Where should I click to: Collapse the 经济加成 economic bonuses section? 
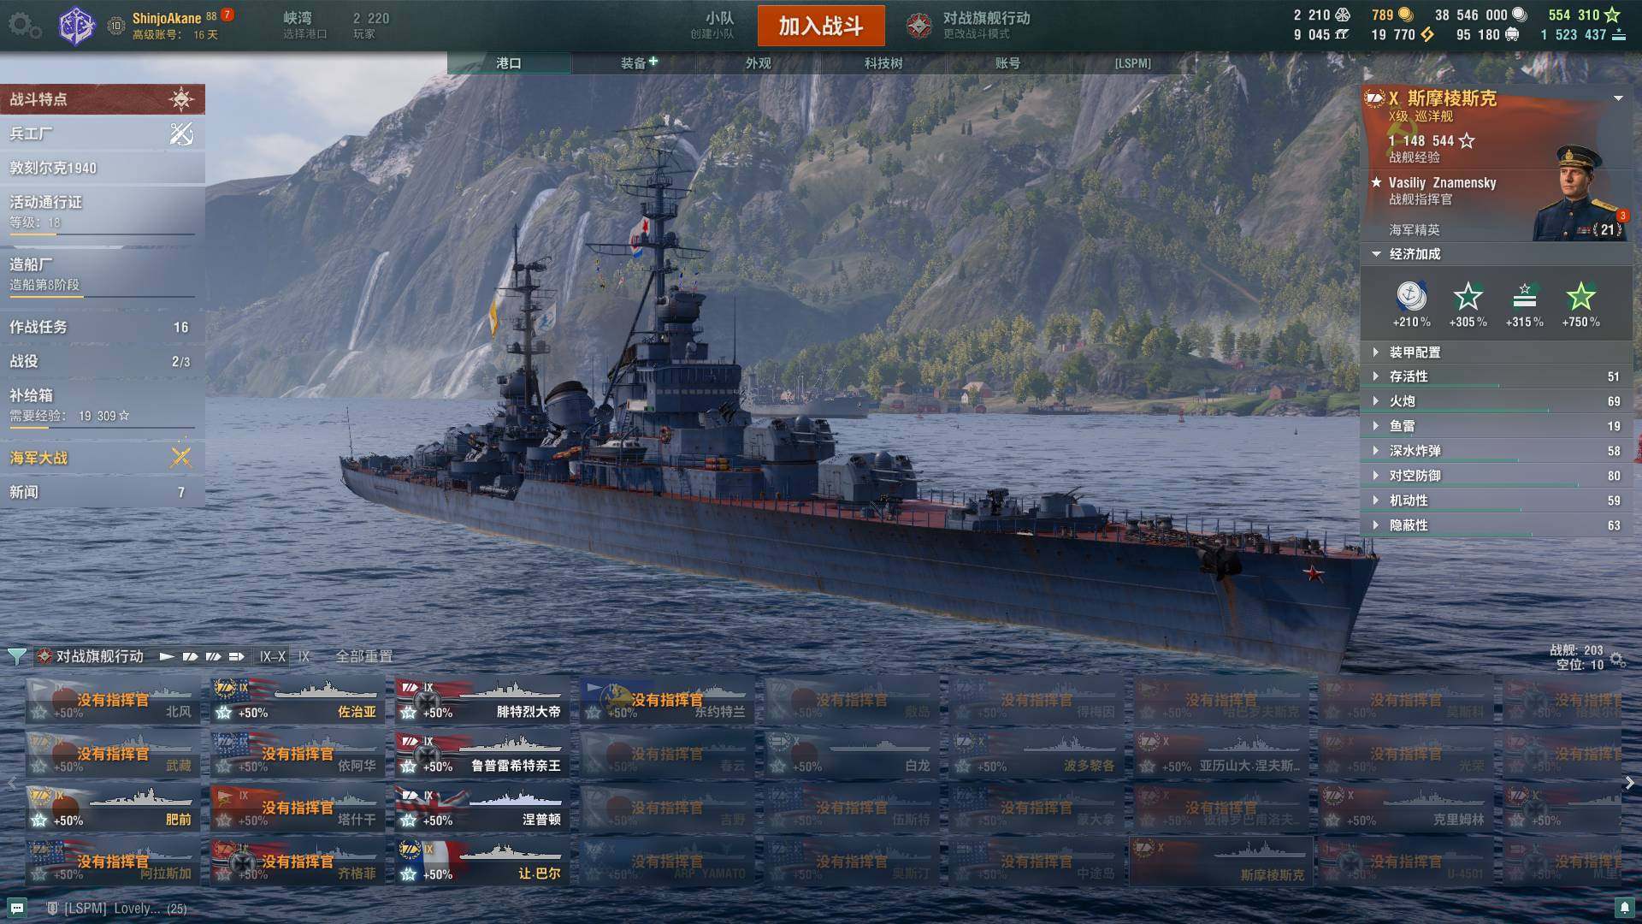tap(1497, 254)
